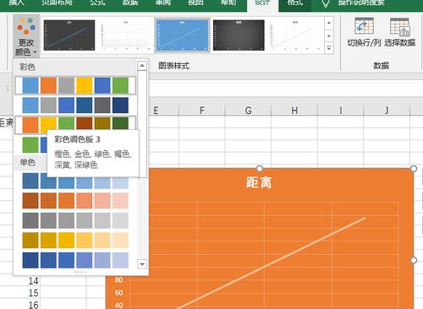The height and width of the screenshot is (309, 423).
Task: Click the 40 label on the chart axis
Action: [118, 305]
